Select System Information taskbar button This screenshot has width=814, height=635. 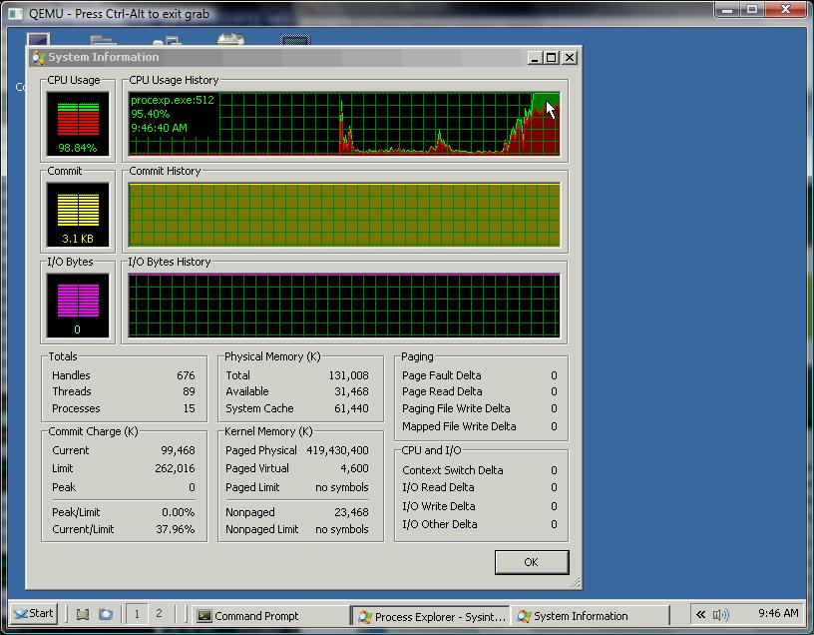589,616
